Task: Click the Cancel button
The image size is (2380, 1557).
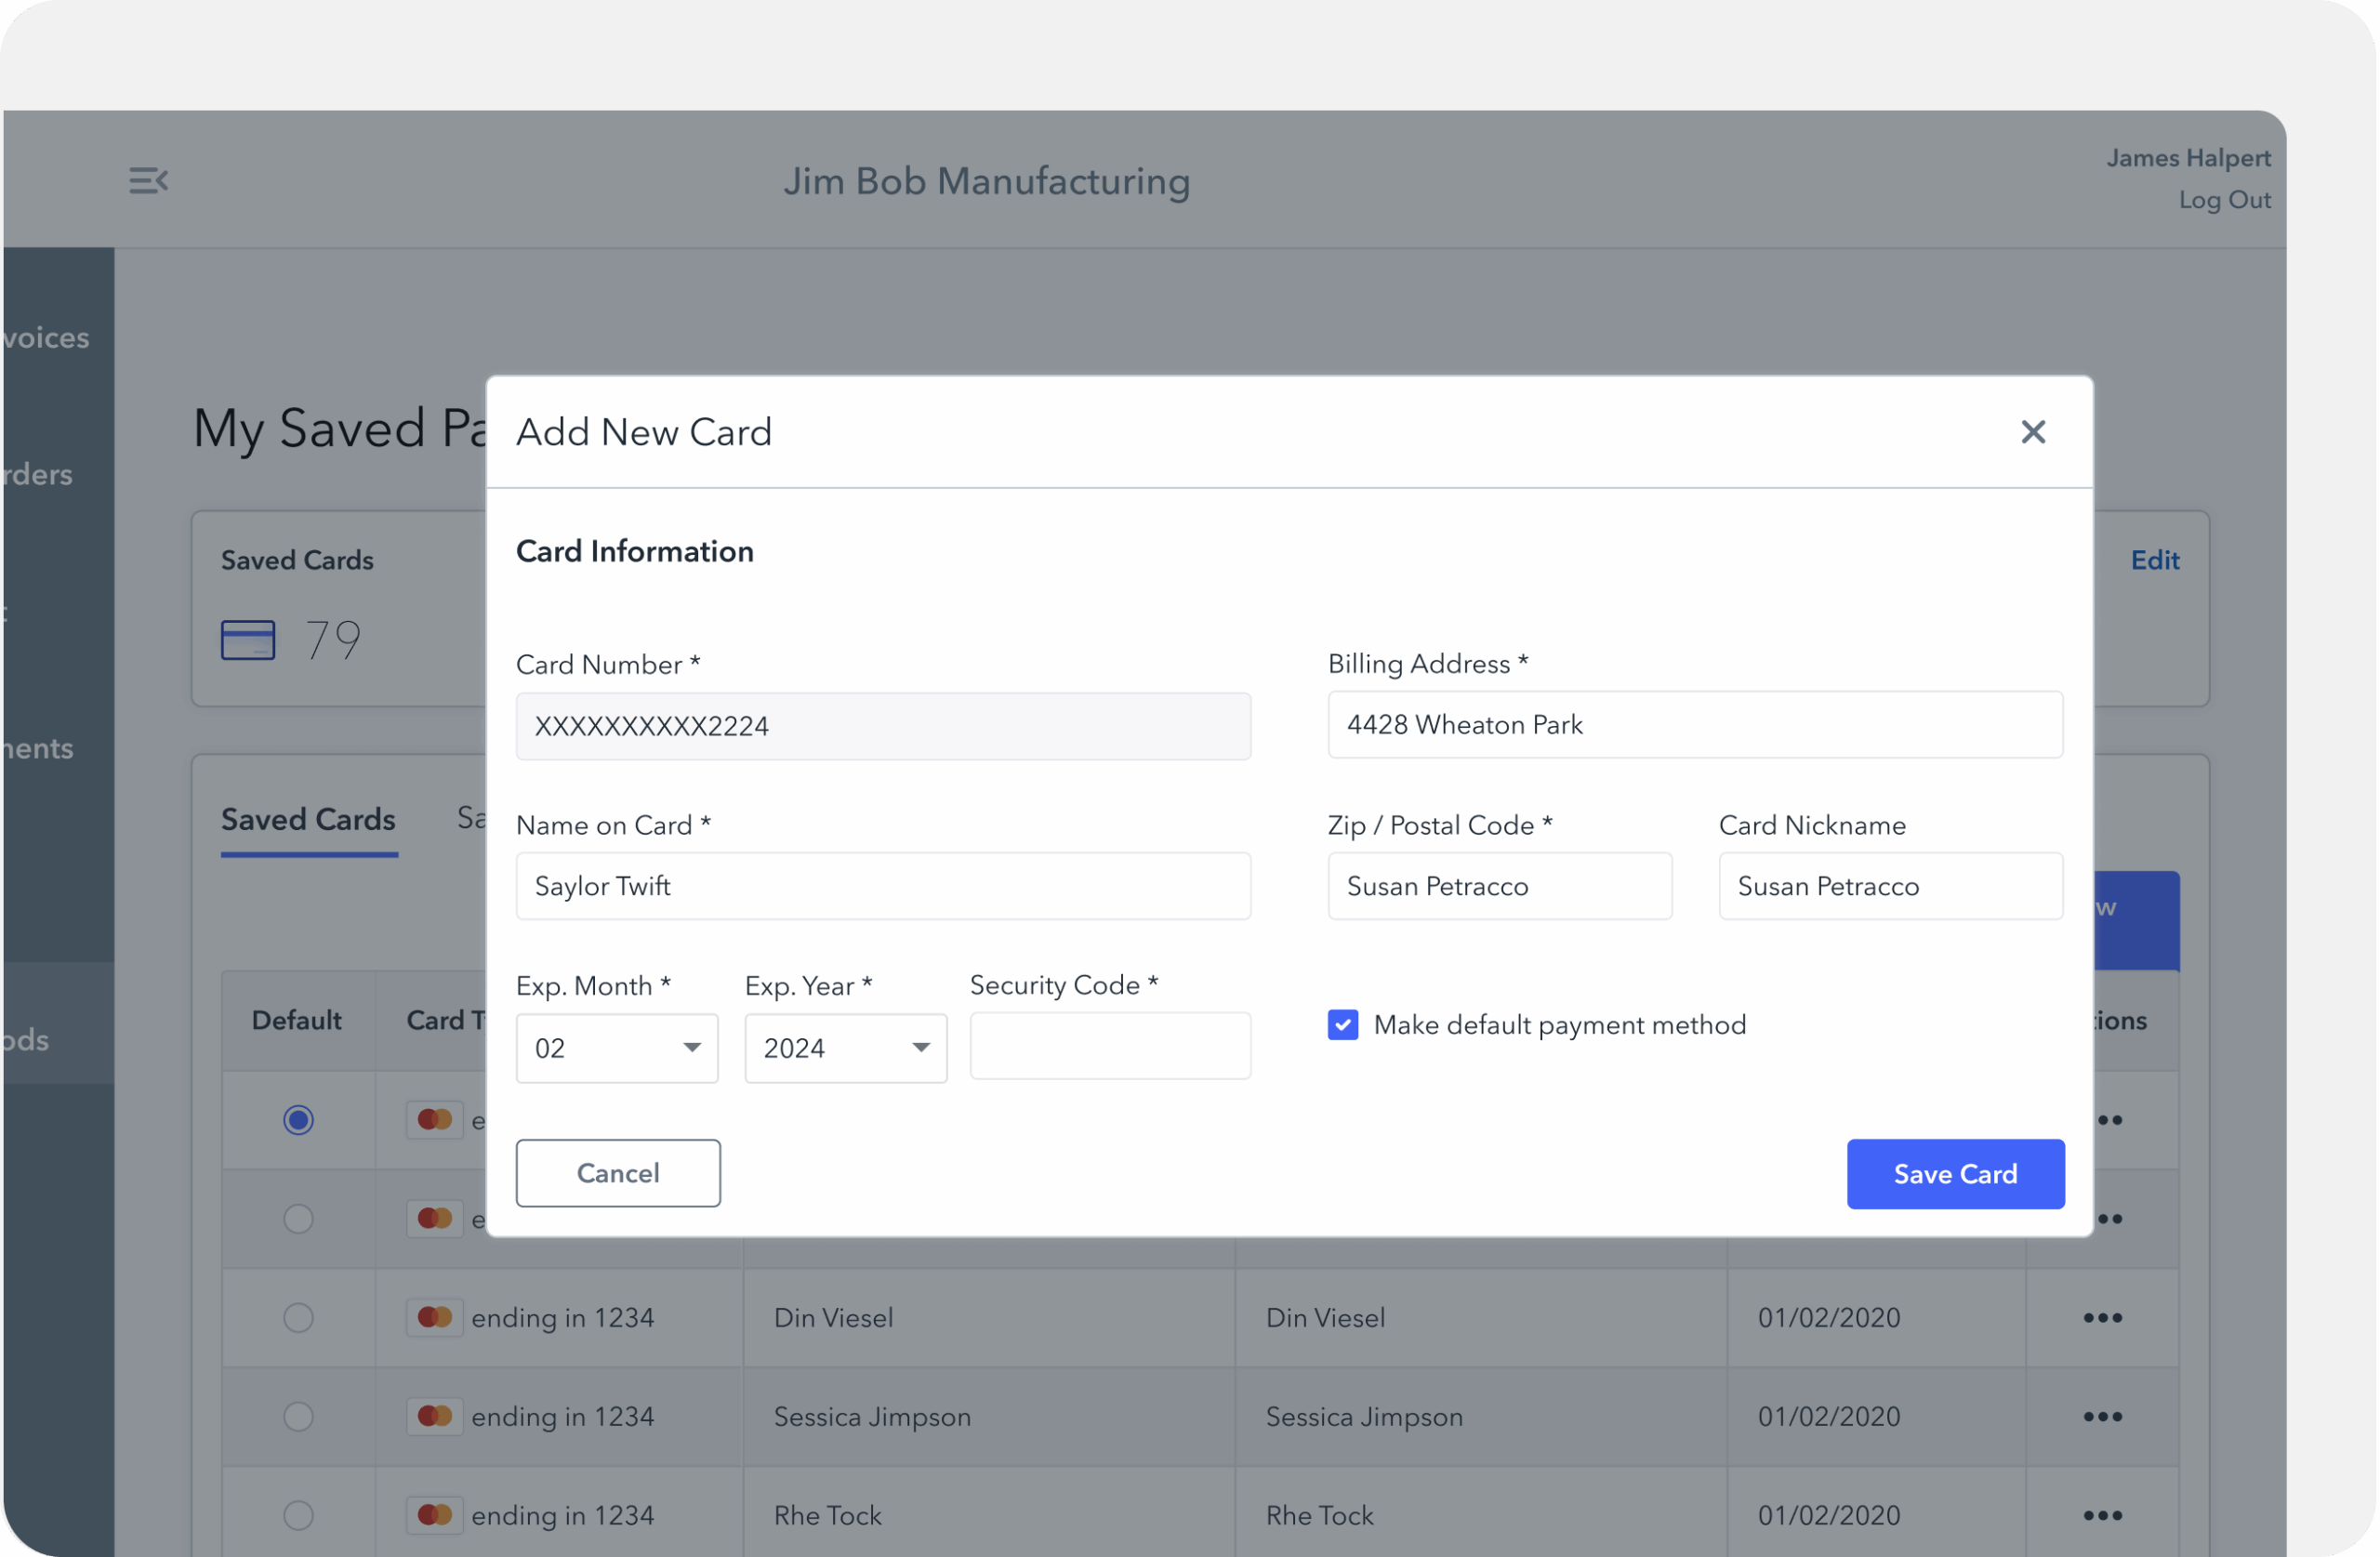Action: (x=618, y=1174)
